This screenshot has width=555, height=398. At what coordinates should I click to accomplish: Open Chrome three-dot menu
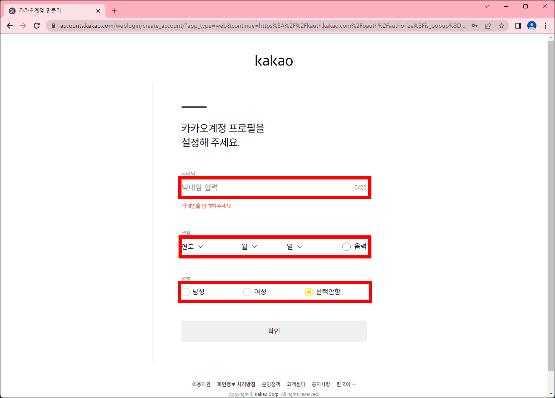pos(545,26)
